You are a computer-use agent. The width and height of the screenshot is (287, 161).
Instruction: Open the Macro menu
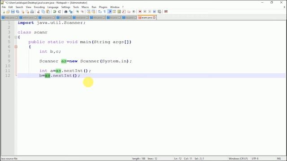click(85, 7)
